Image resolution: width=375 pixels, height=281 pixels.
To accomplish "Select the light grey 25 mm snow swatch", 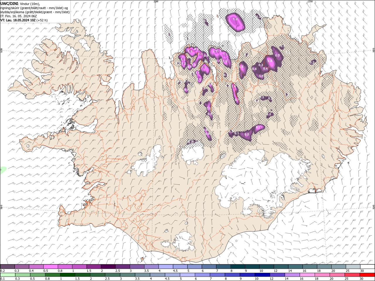I will click(x=353, y=266).
